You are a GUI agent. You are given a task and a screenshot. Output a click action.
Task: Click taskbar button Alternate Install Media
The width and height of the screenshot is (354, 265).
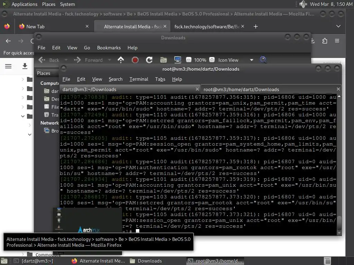(99, 261)
